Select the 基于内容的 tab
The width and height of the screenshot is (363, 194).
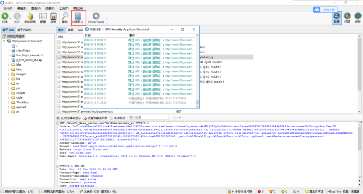click(24, 30)
